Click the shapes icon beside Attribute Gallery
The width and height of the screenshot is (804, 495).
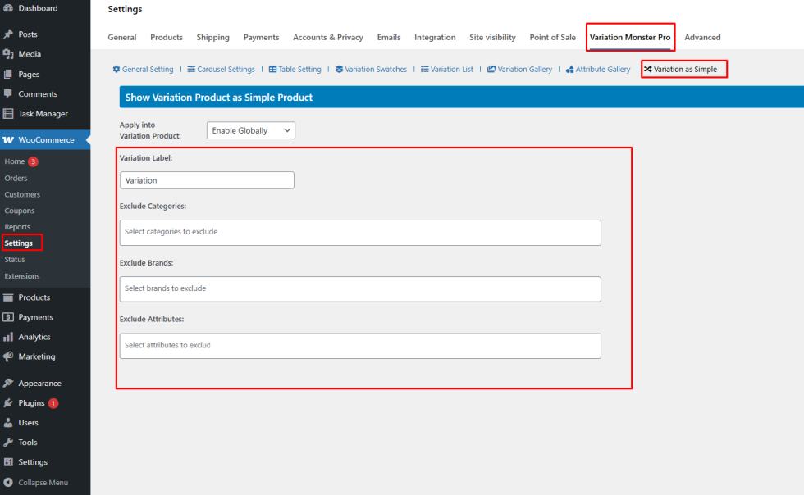(569, 69)
